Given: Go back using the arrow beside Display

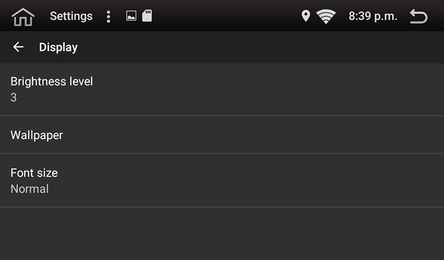Looking at the screenshot, I should coord(19,47).
